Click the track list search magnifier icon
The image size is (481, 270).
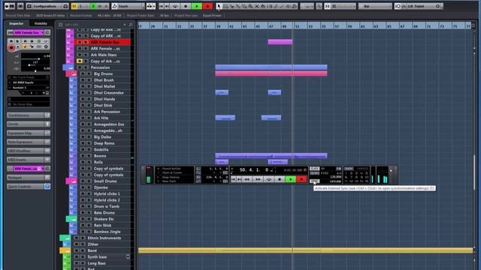131,25
